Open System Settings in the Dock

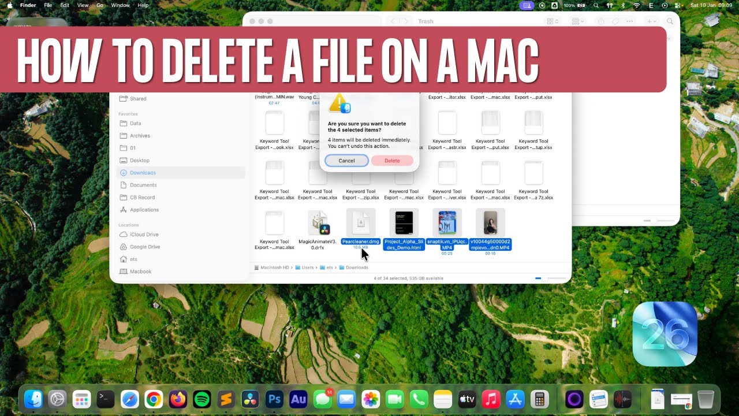click(x=58, y=399)
